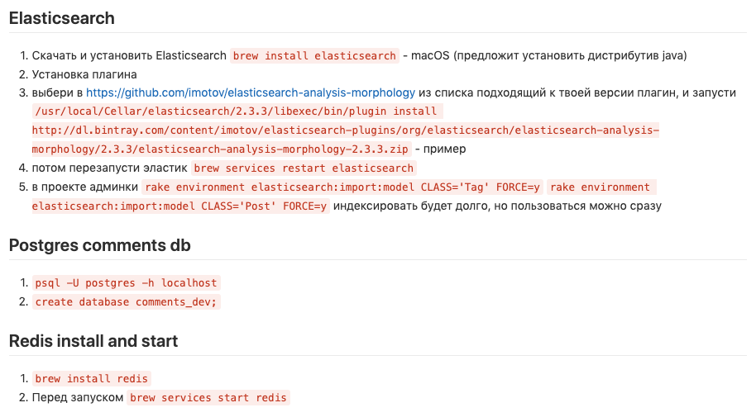Click the Postgres comments db heading
Image resolution: width=756 pixels, height=417 pixels.
100,245
